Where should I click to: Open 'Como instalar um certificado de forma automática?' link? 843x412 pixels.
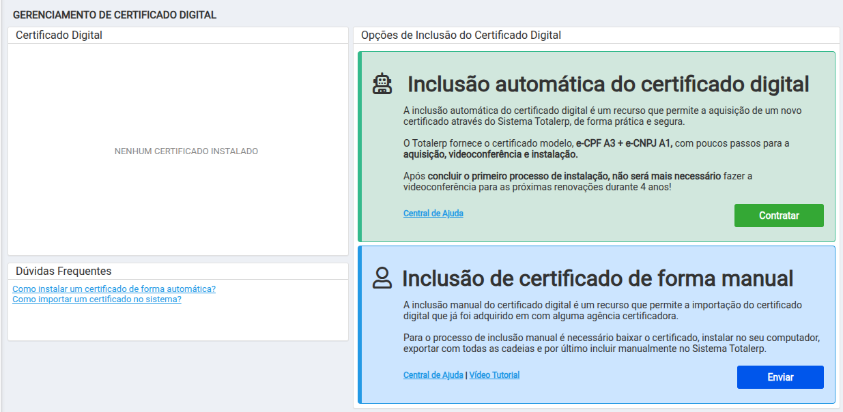coord(114,289)
